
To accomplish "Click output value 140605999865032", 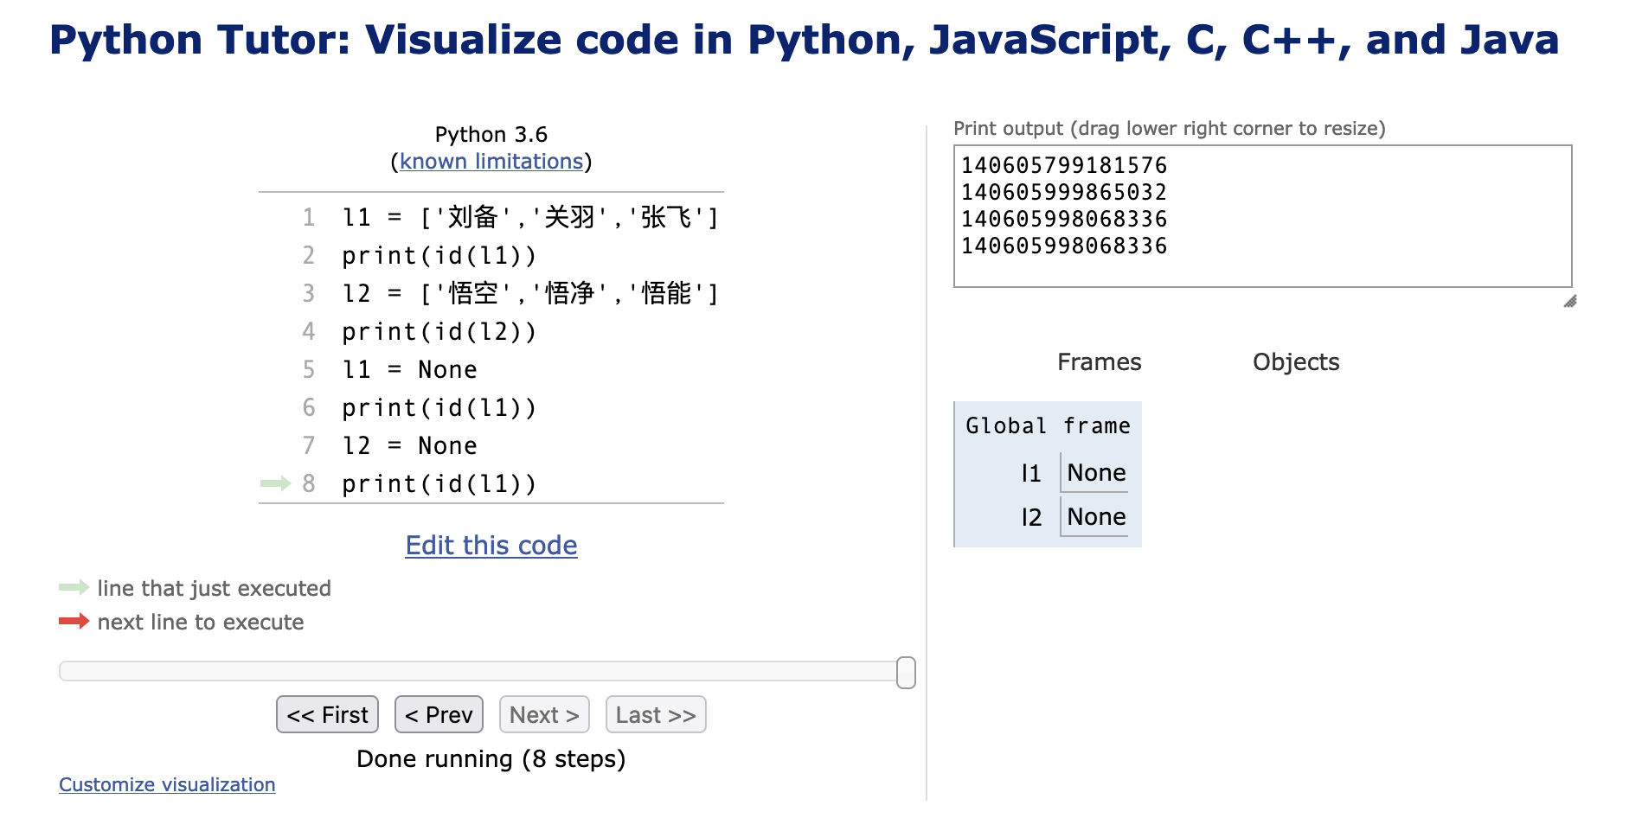I will pos(1064,192).
